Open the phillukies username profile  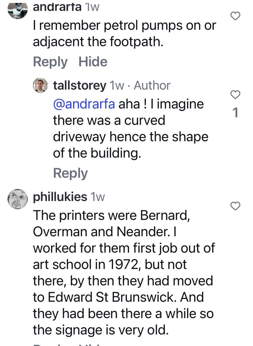point(60,197)
